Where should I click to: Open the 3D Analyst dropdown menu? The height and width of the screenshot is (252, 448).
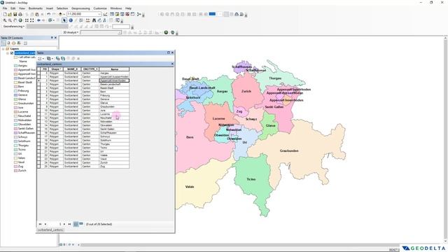tap(71, 33)
